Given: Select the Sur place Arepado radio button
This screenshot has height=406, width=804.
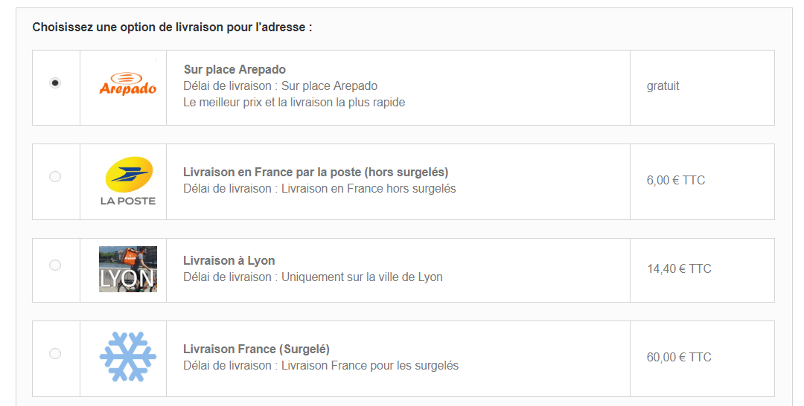Looking at the screenshot, I should point(55,83).
